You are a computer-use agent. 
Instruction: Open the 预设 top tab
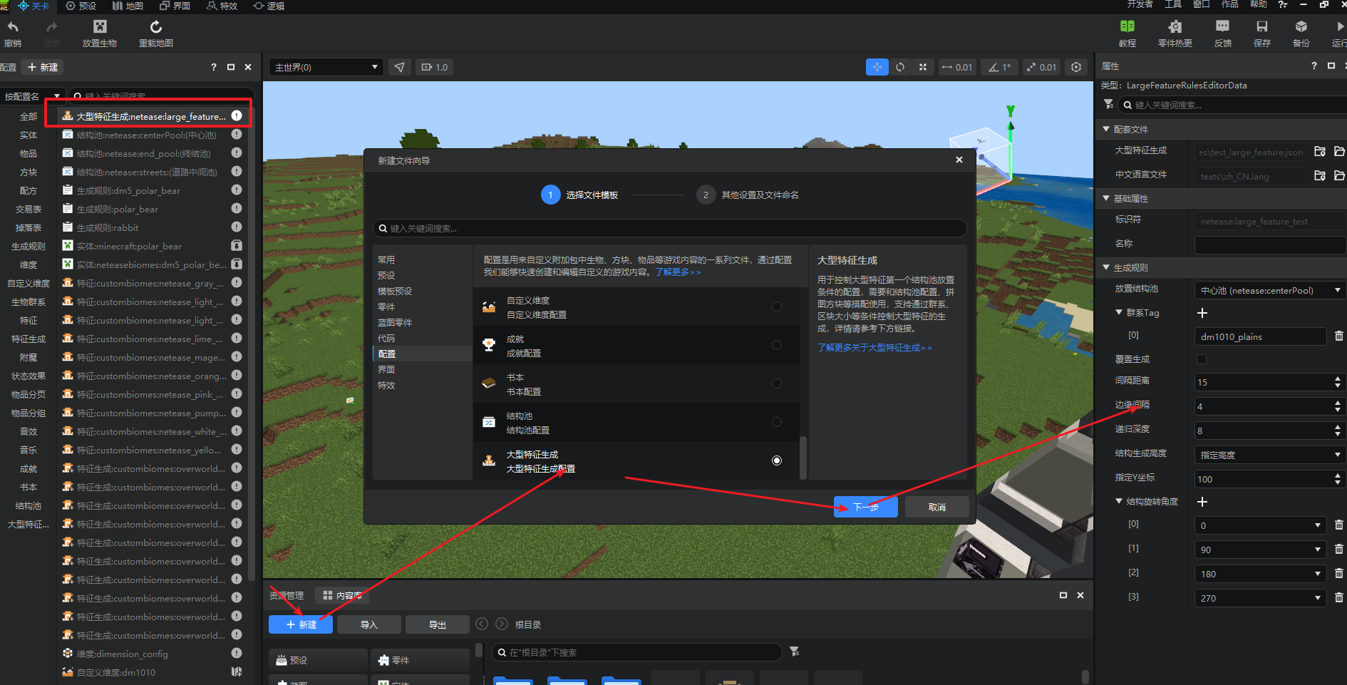click(x=81, y=6)
